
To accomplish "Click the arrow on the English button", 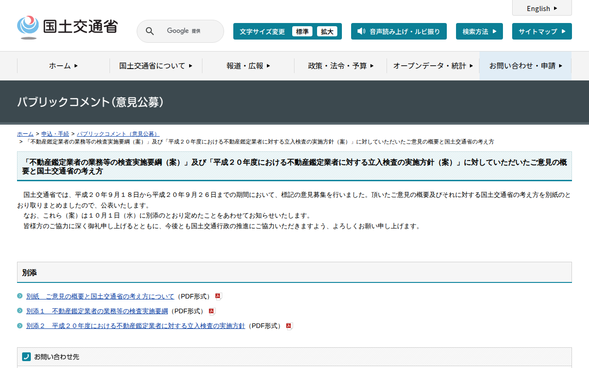I will (555, 8).
